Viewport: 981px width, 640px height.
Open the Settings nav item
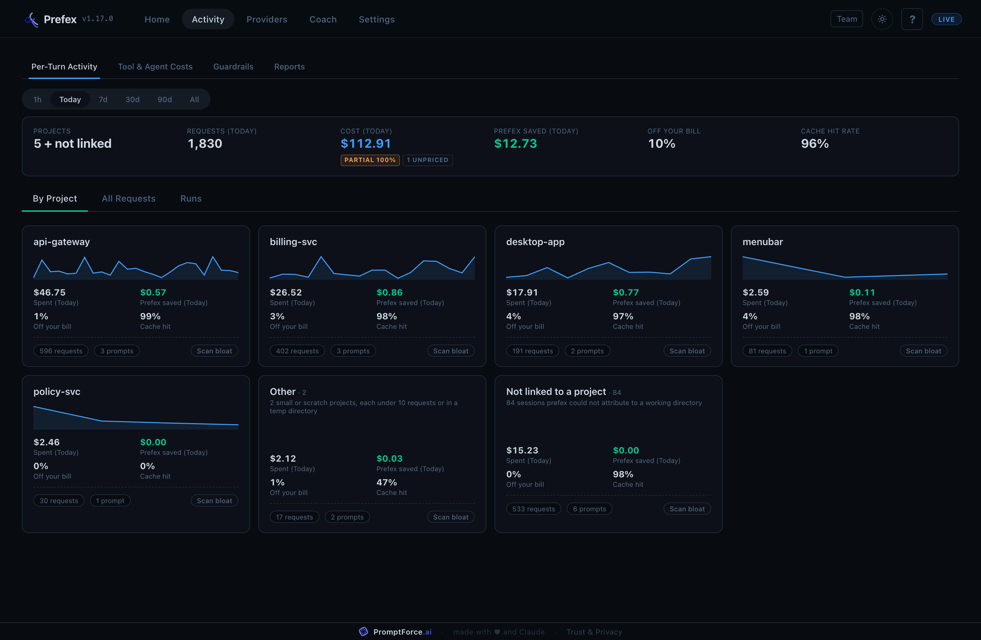pos(376,19)
